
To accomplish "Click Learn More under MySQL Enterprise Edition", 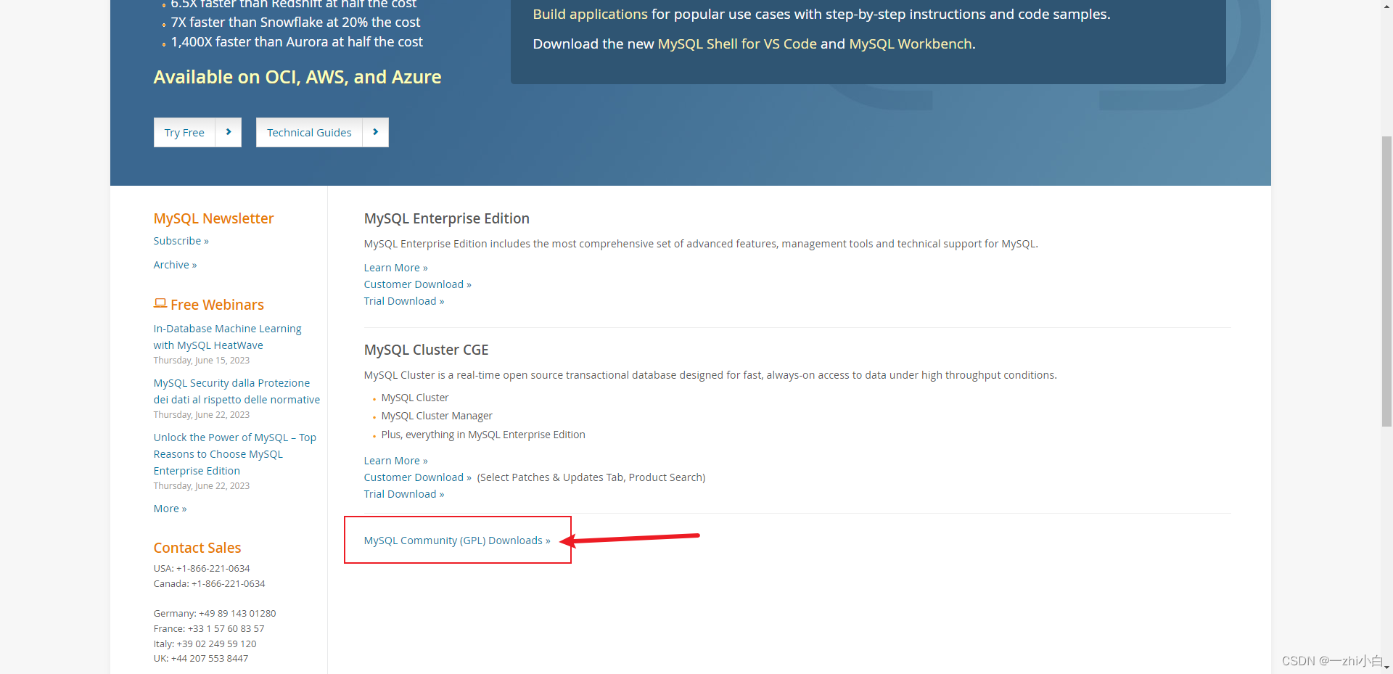I will click(395, 268).
